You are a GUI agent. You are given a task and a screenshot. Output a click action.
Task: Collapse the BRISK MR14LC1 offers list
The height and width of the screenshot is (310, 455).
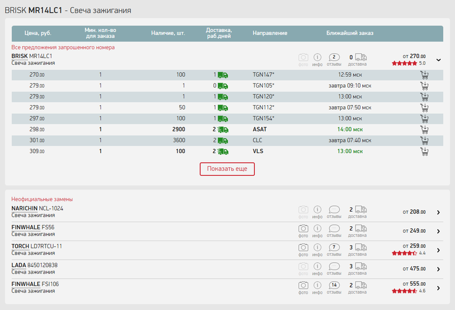[x=439, y=60]
